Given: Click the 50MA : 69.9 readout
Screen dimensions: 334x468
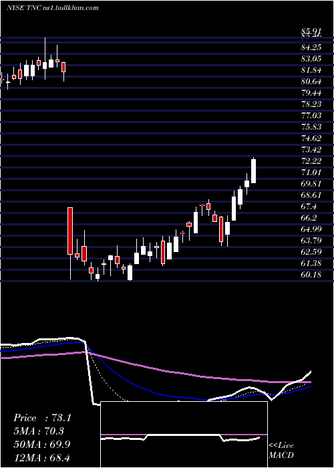Looking at the screenshot, I should [42, 445].
